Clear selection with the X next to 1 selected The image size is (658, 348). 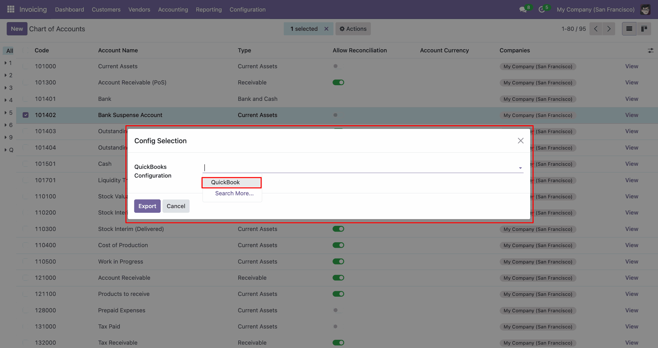click(326, 29)
